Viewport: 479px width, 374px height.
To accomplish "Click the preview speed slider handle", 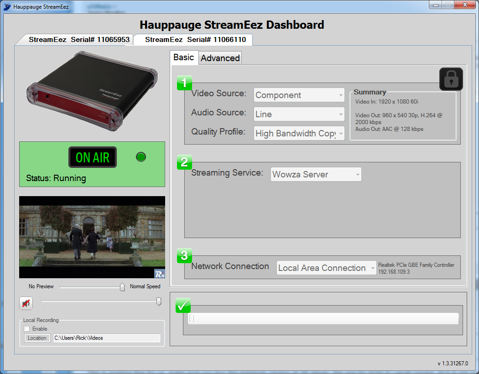I will (x=122, y=287).
